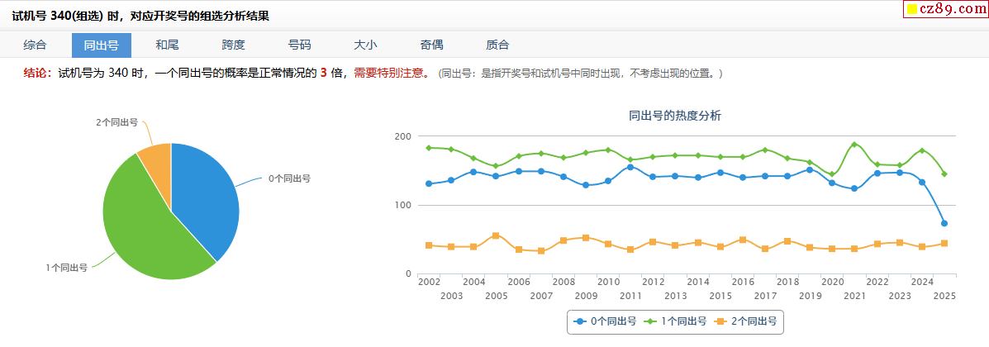The width and height of the screenshot is (989, 347).
Task: Select the 奇偶 tab
Action: pos(431,45)
